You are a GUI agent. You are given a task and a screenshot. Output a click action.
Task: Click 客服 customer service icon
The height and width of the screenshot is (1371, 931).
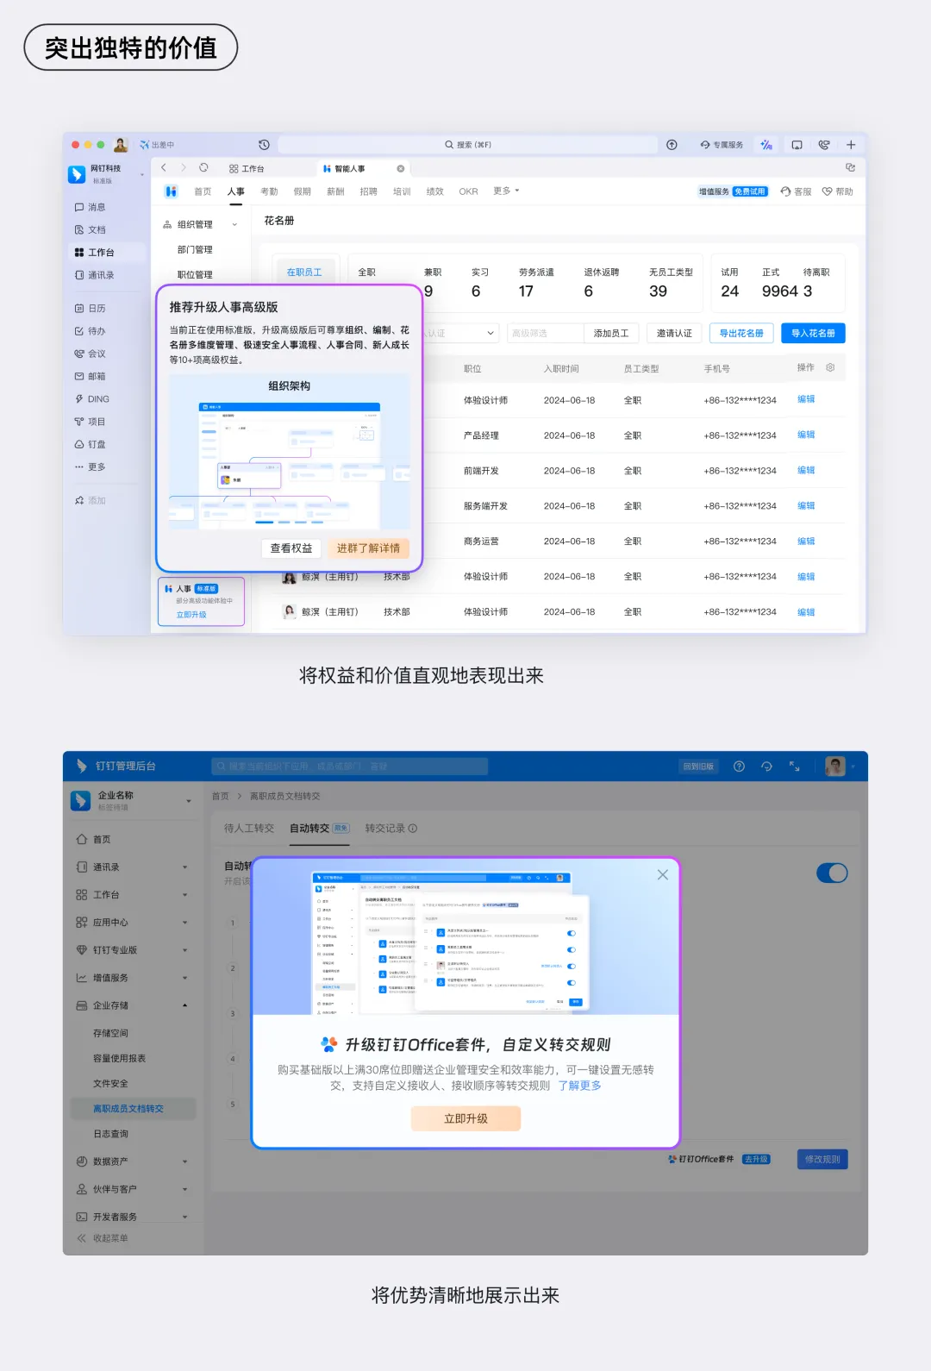tap(796, 191)
